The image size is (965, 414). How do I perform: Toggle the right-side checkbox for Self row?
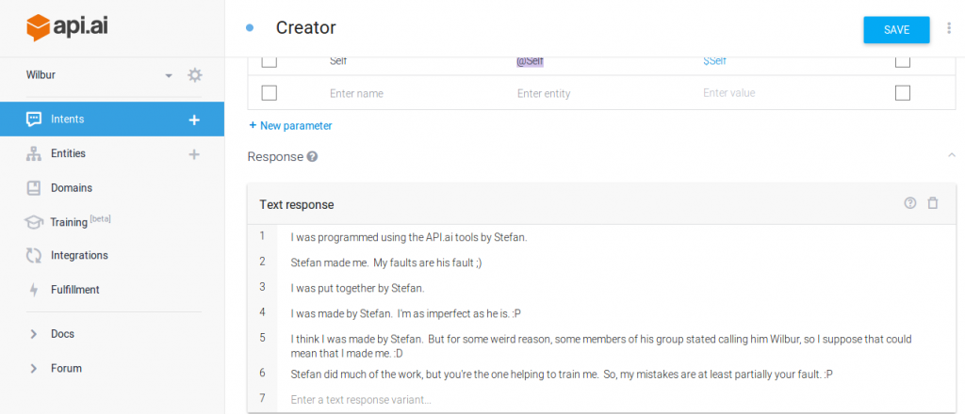click(x=902, y=62)
